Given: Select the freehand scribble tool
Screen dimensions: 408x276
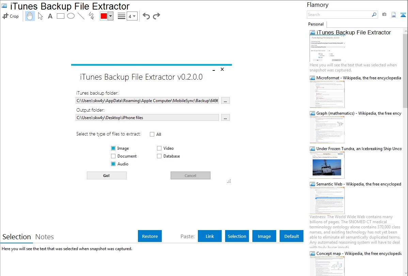Looking at the screenshot, I should pyautogui.click(x=91, y=16).
